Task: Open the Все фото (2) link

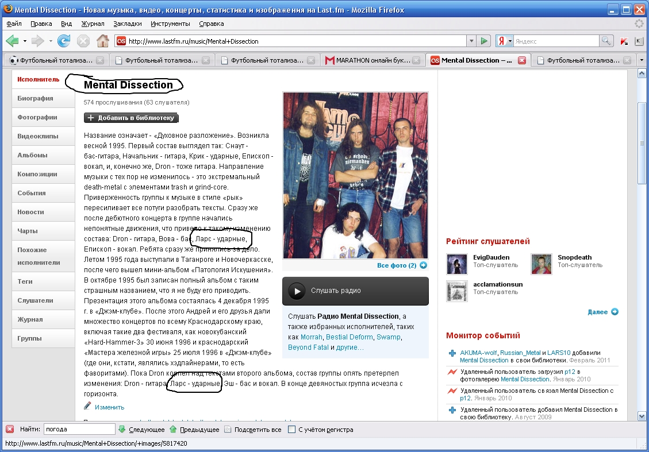Action: [x=397, y=265]
